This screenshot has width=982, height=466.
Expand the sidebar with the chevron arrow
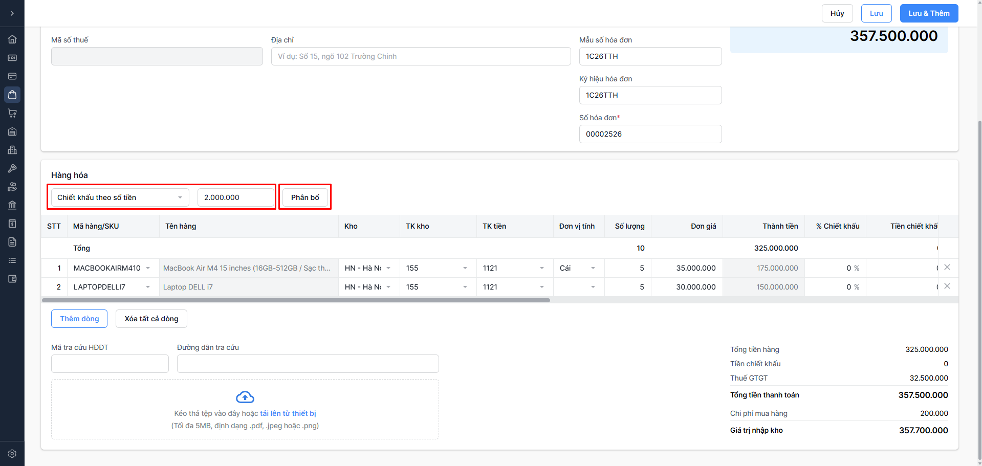12,13
